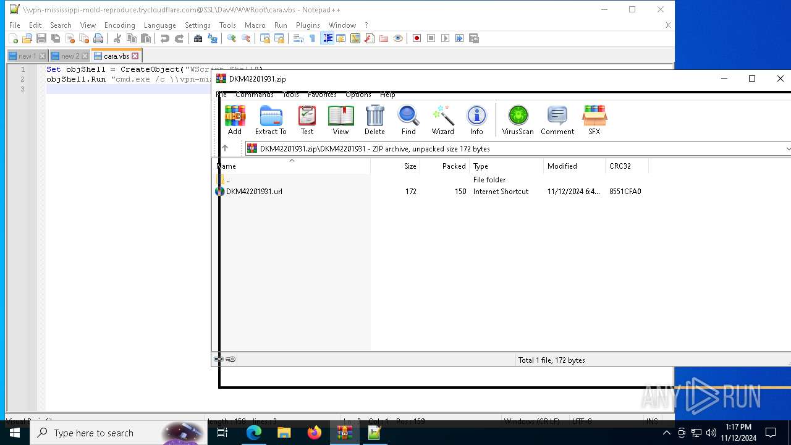This screenshot has width=791, height=445.
Task: Close the cara.vbs tab
Action: point(135,56)
